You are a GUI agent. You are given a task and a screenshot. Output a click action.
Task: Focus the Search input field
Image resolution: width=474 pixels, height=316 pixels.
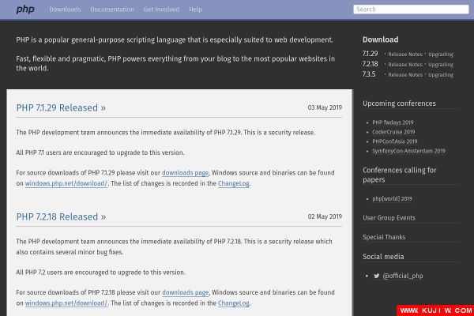pyautogui.click(x=411, y=9)
